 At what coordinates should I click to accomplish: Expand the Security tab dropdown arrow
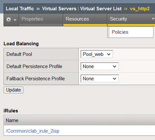click(153, 19)
